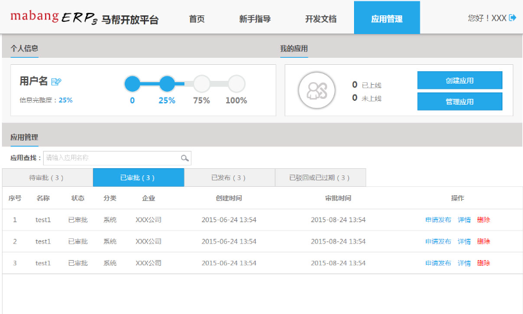Open 详情 for the second row

click(x=464, y=241)
